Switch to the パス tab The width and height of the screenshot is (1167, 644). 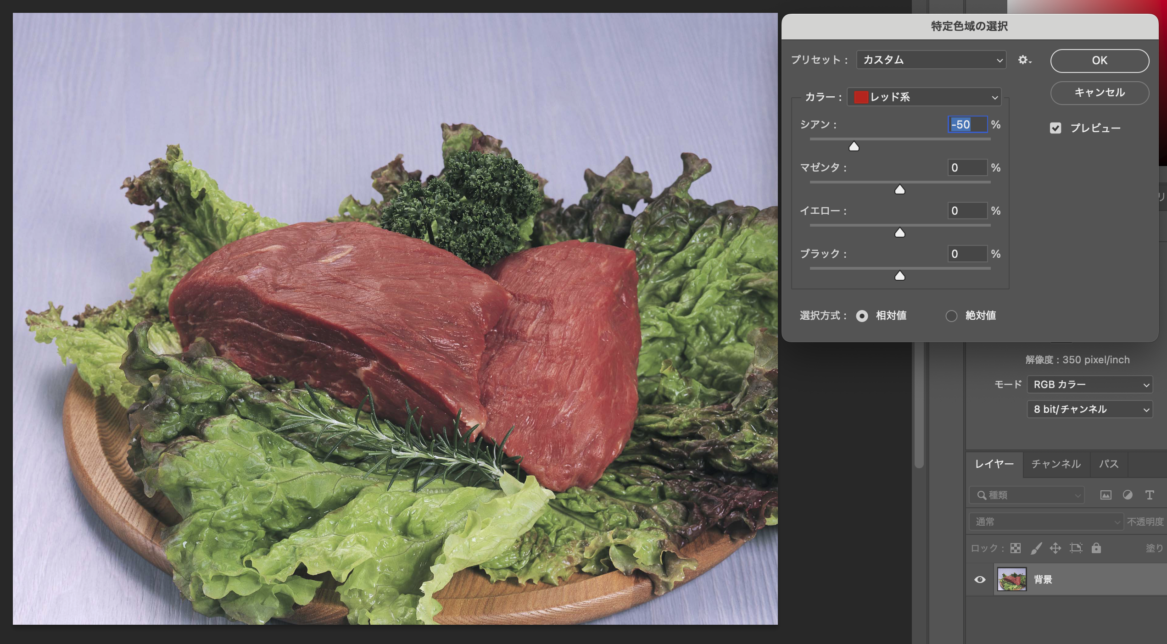(x=1108, y=464)
